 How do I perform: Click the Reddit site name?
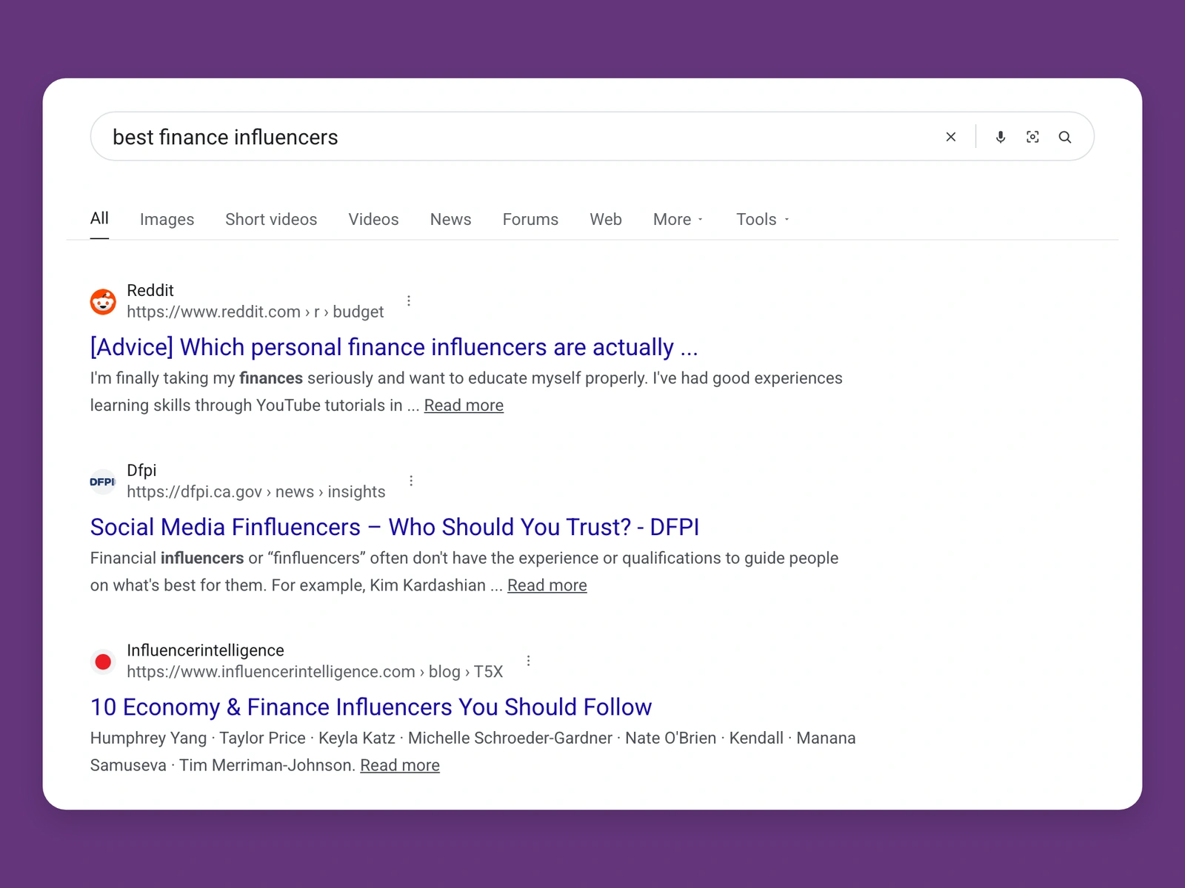click(x=150, y=290)
